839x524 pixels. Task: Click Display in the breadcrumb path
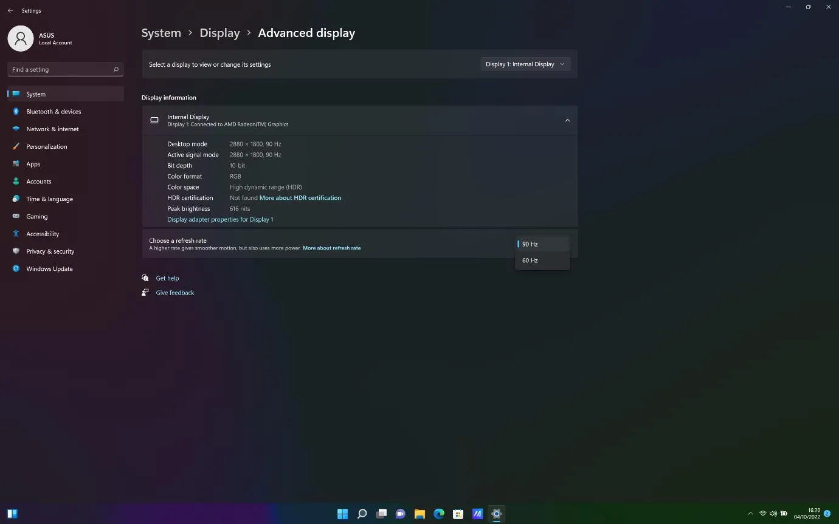[219, 33]
